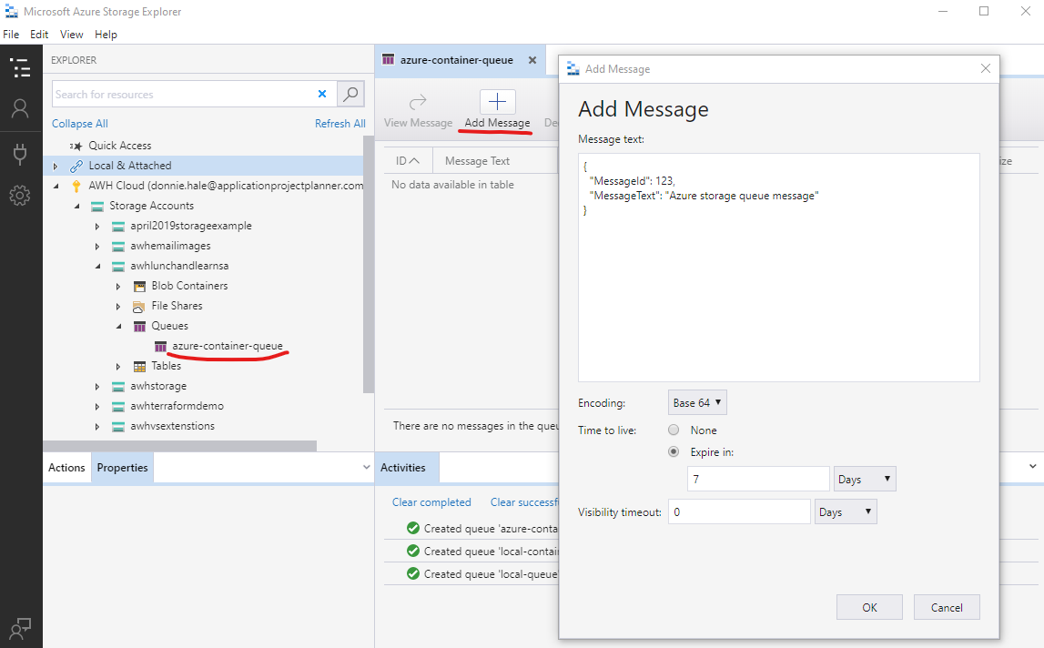This screenshot has height=648, width=1044.
Task: Click the View Message arrow icon
Action: point(418,102)
